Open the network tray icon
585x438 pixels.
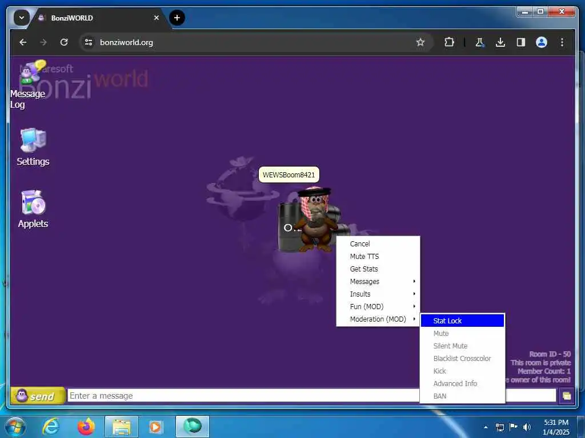(x=499, y=427)
